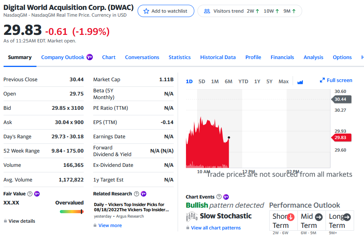The image size is (364, 235).
Task: Click the Short Term down arrow indicator
Action: (290, 217)
